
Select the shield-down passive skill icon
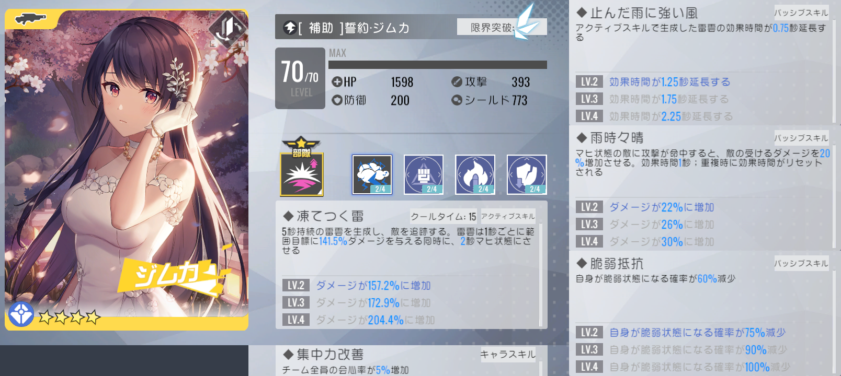pos(527,174)
